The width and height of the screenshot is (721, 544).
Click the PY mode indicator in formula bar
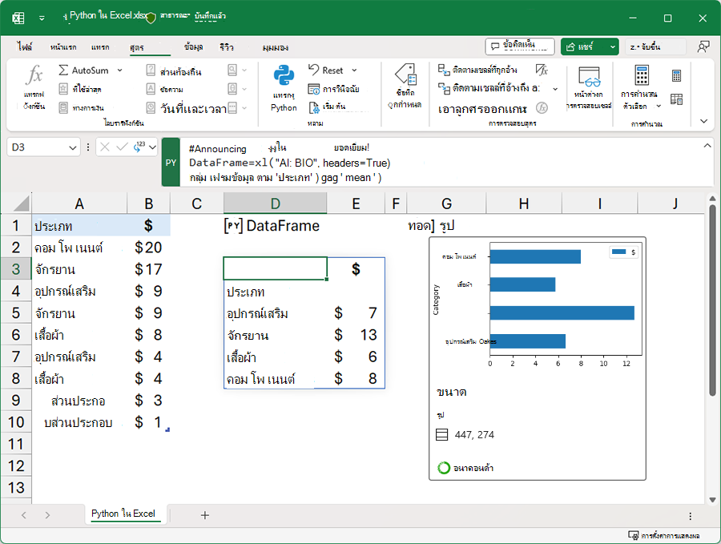[171, 163]
